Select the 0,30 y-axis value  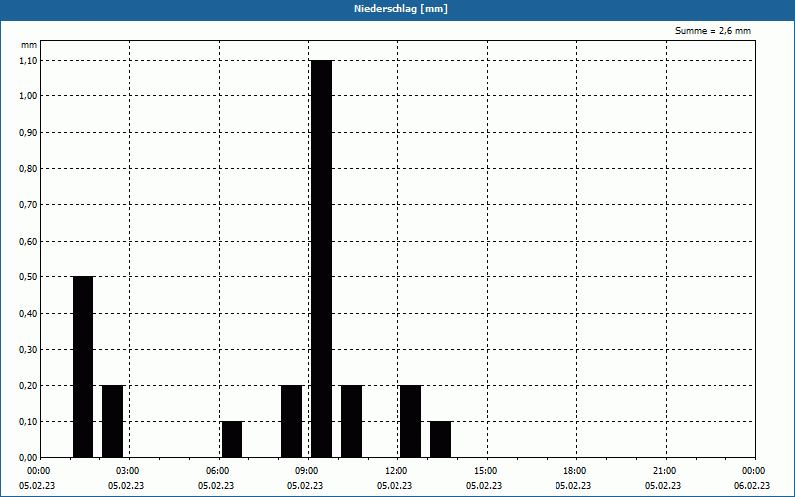[28, 350]
